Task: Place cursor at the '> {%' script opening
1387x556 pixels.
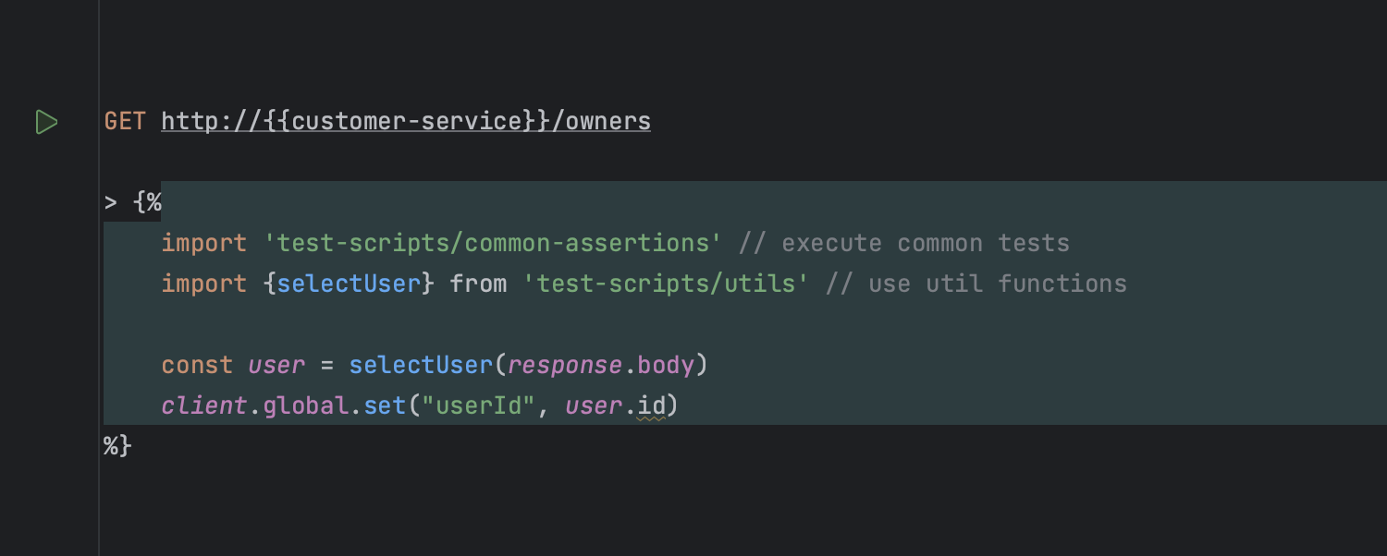Action: pos(132,202)
